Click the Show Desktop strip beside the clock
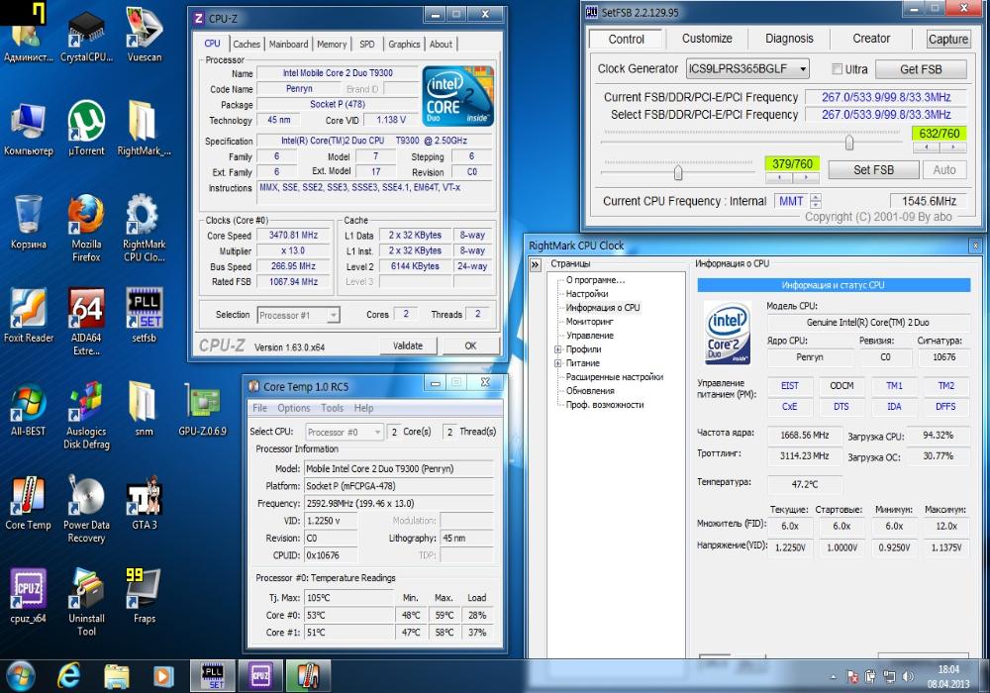The width and height of the screenshot is (990, 693). tap(984, 676)
